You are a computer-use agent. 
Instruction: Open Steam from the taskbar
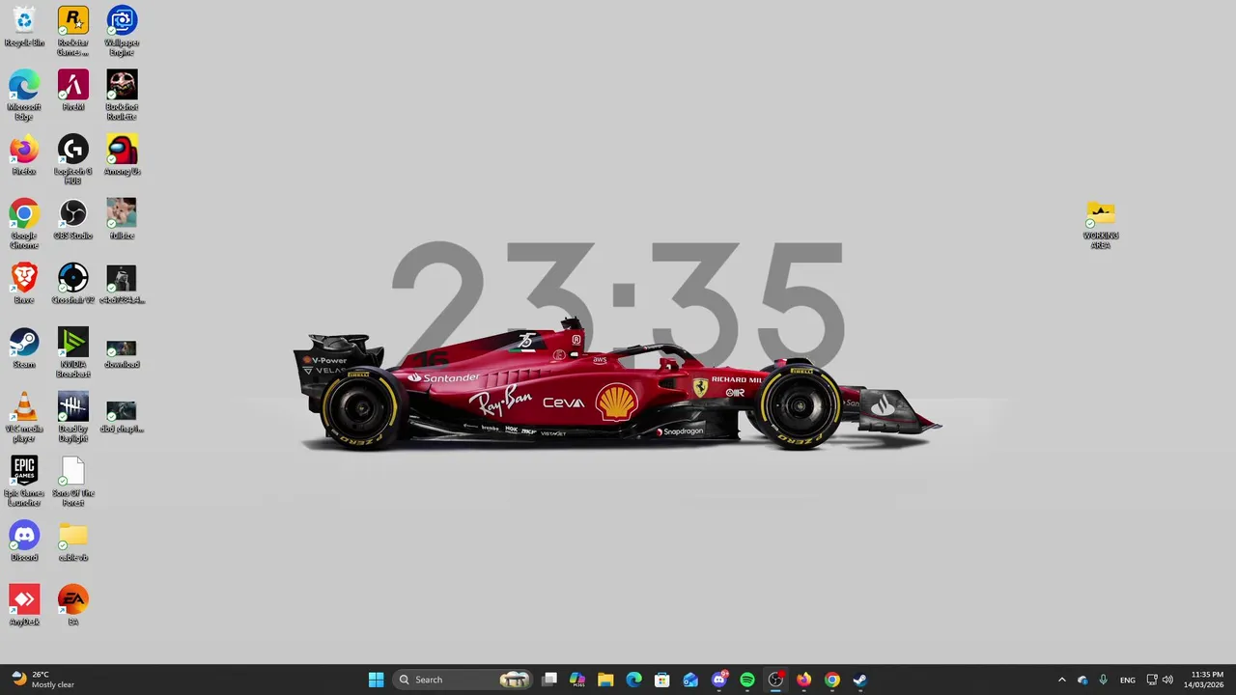pyautogui.click(x=859, y=680)
